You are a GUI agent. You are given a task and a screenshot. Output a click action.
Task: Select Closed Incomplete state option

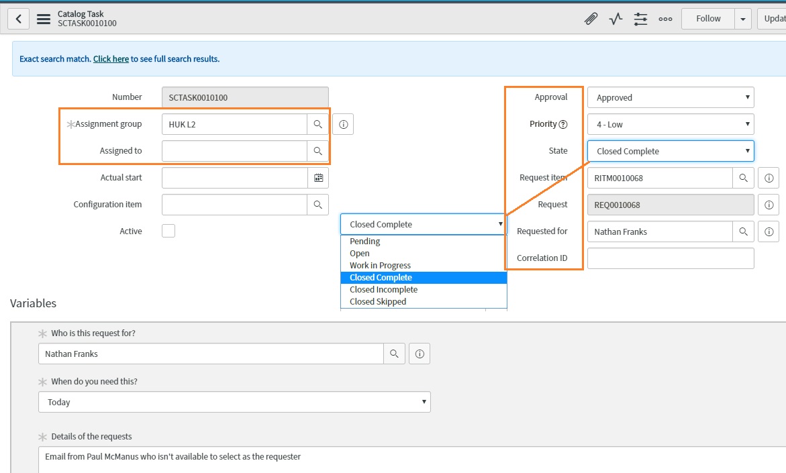click(x=424, y=290)
